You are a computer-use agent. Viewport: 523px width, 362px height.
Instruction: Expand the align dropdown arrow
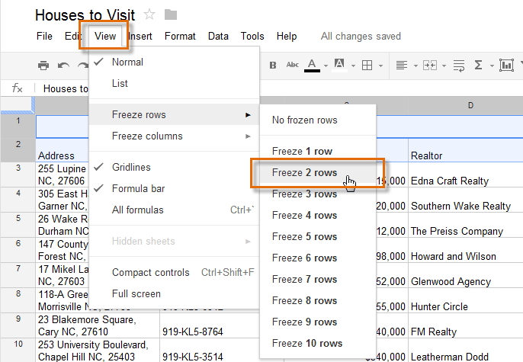click(416, 66)
